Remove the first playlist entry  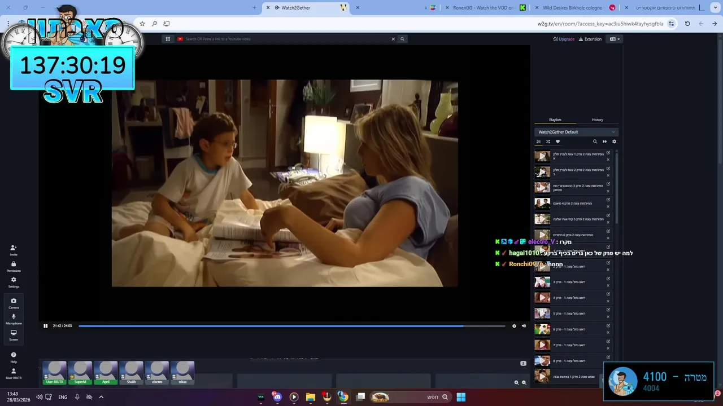pyautogui.click(x=608, y=160)
